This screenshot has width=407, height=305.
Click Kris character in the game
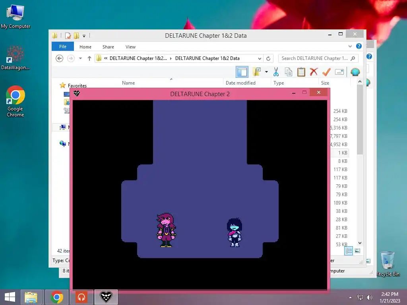(x=235, y=232)
